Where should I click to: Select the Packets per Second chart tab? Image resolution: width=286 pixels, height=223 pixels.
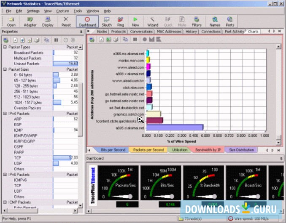pyautogui.click(x=148, y=150)
